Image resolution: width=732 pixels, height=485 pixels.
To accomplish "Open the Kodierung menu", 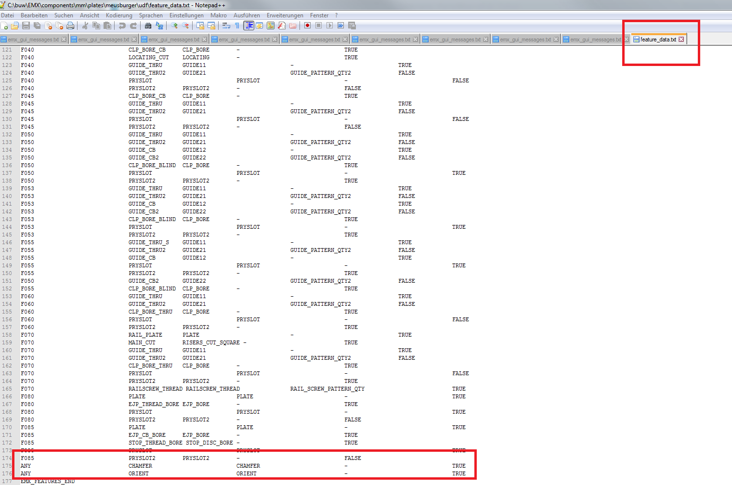I will [119, 15].
